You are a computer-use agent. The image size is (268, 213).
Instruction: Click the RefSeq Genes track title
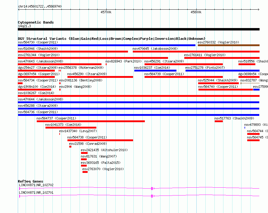[30, 181]
